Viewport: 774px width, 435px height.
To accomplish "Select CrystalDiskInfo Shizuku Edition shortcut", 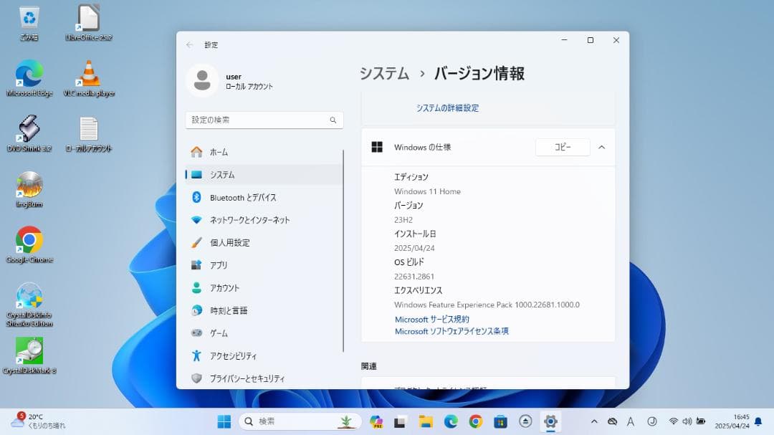I will pos(29,304).
